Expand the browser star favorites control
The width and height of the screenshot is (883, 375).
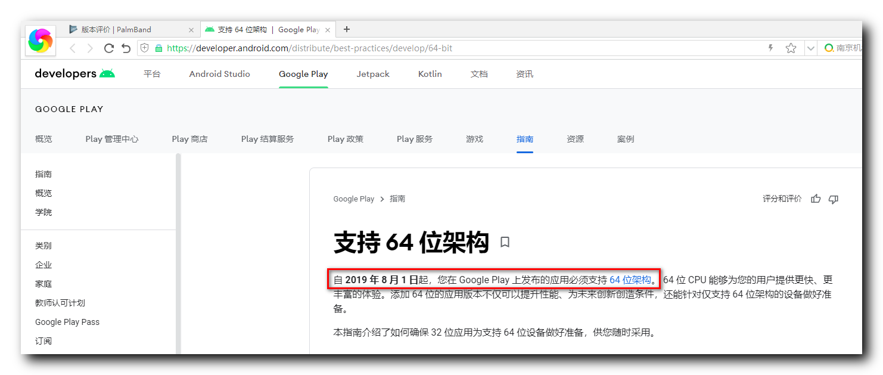[x=791, y=48]
